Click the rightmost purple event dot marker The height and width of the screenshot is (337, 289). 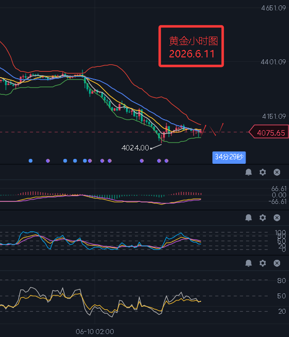pos(166,161)
